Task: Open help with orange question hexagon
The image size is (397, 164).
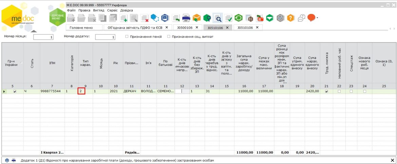Action: coord(291,18)
